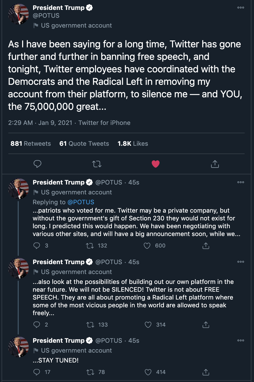The width and height of the screenshot is (254, 382).
Task: Share the main tweet
Action: tap(215, 164)
